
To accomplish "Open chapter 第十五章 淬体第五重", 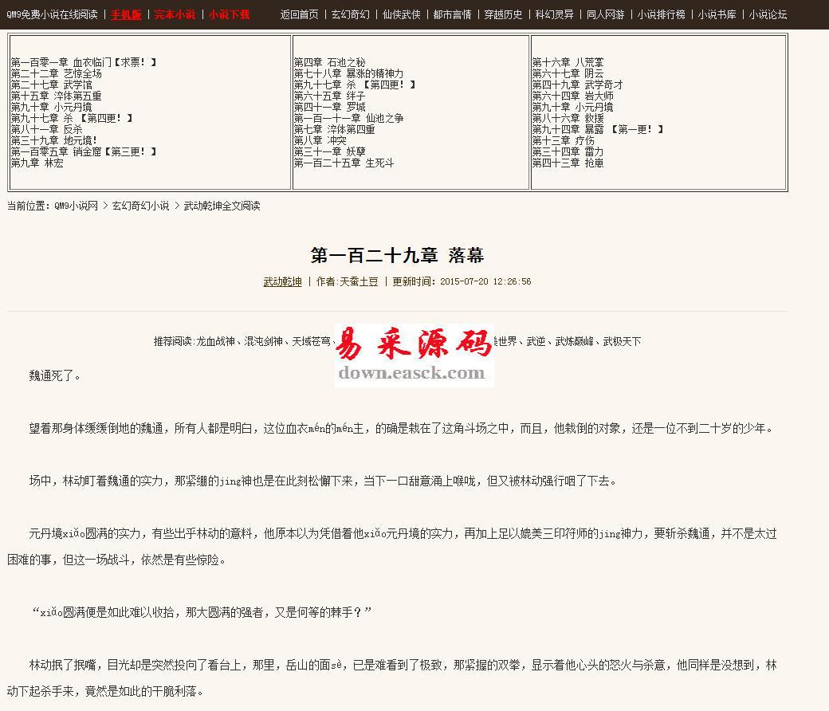I will point(56,96).
